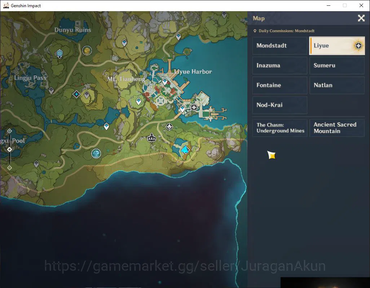Click the compass quest marker at the harbor docks
The image size is (370, 288).
click(x=194, y=107)
